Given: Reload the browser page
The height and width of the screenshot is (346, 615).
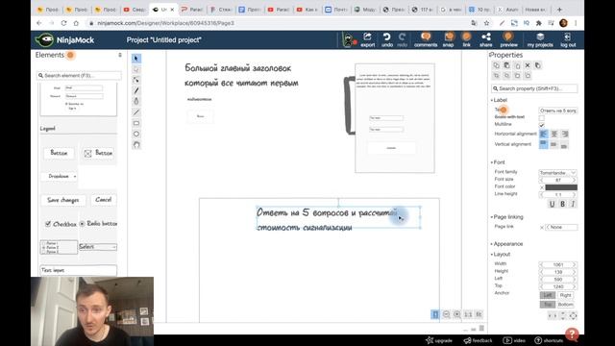Looking at the screenshot, I should tap(63, 23).
